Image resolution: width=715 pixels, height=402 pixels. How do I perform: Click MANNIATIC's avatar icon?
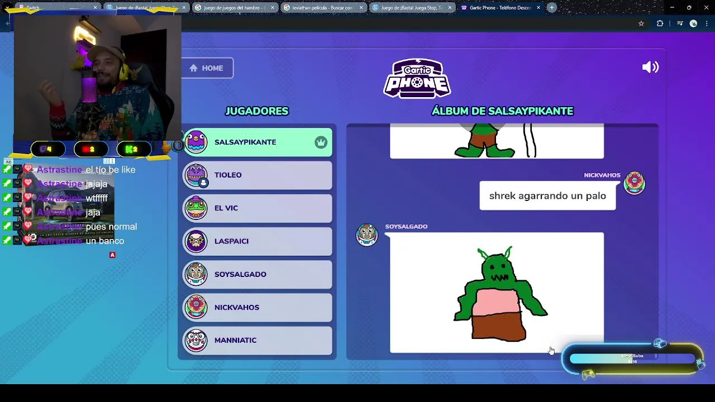click(x=196, y=340)
